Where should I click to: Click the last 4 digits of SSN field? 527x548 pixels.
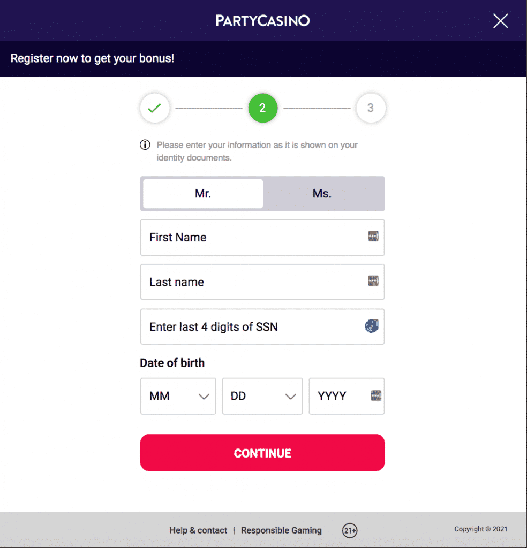241,326
